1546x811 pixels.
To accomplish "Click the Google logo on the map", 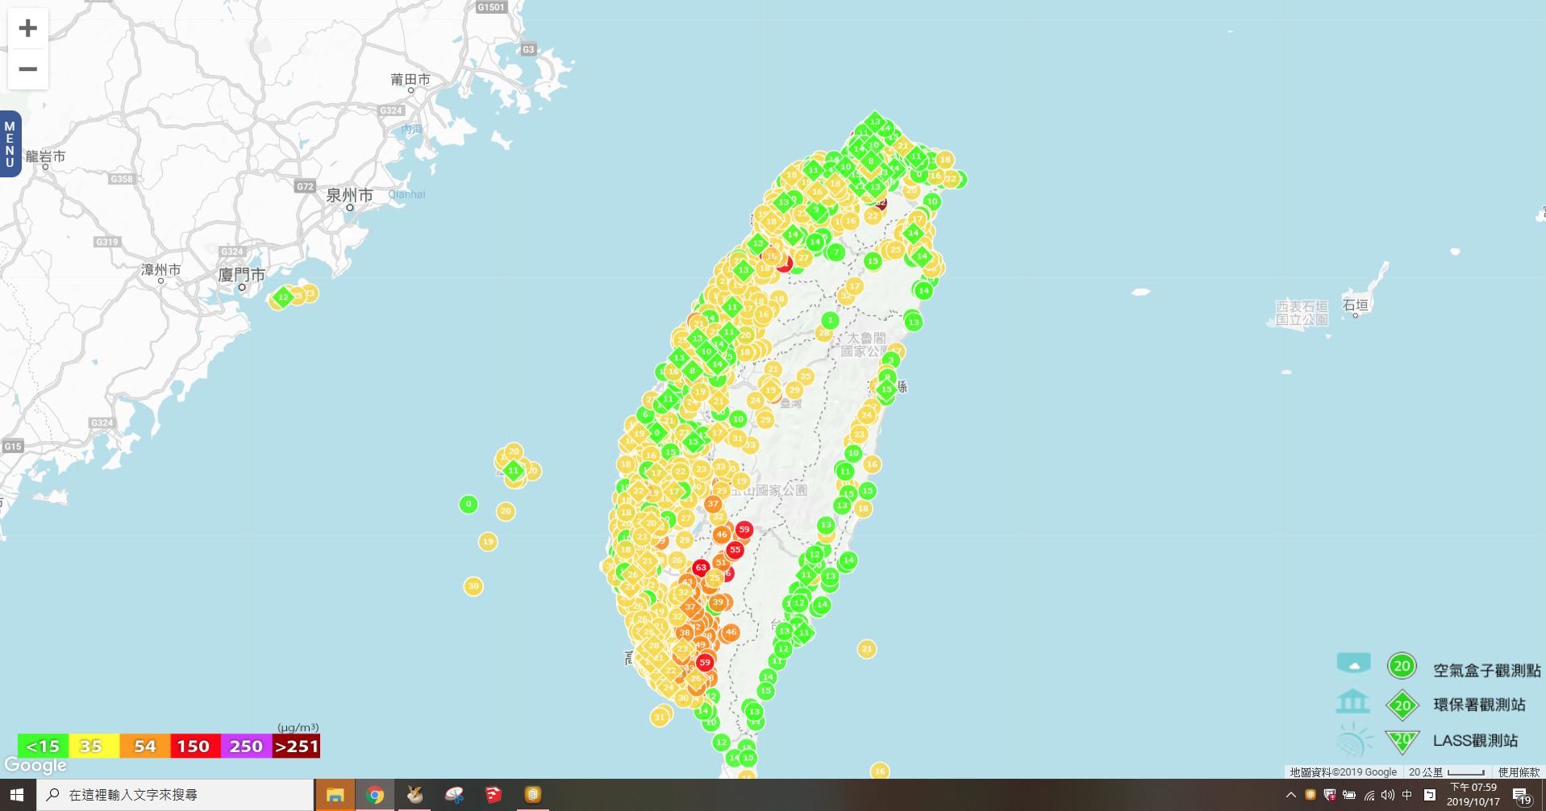I will click(x=35, y=765).
